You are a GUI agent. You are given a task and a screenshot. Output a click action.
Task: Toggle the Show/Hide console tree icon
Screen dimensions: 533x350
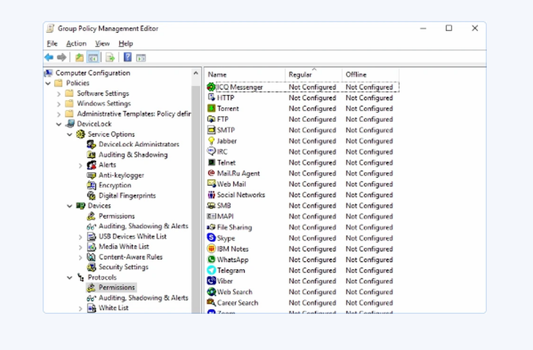coord(93,58)
